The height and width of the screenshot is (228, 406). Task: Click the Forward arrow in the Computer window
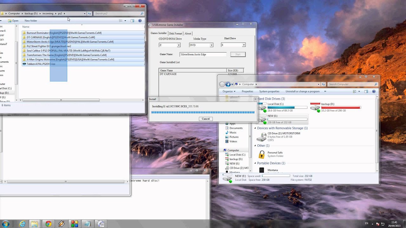pos(228,84)
